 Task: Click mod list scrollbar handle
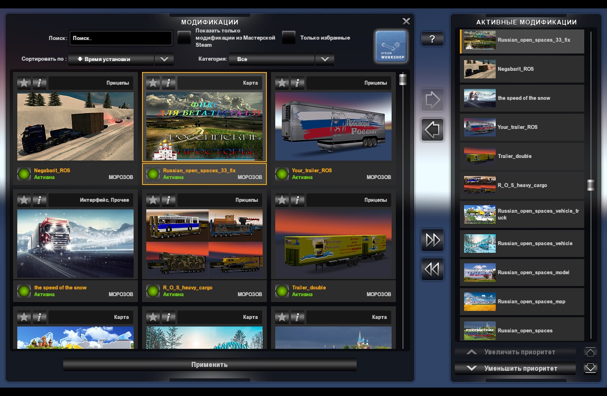point(403,79)
